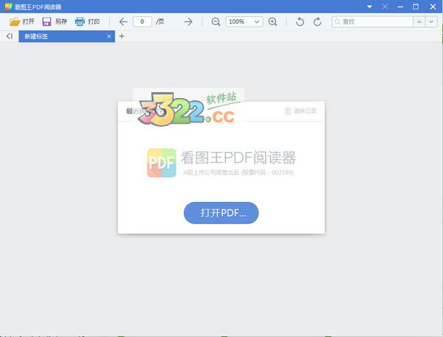Open the 100% zoom dropdown
The width and height of the screenshot is (443, 337).
(x=244, y=21)
